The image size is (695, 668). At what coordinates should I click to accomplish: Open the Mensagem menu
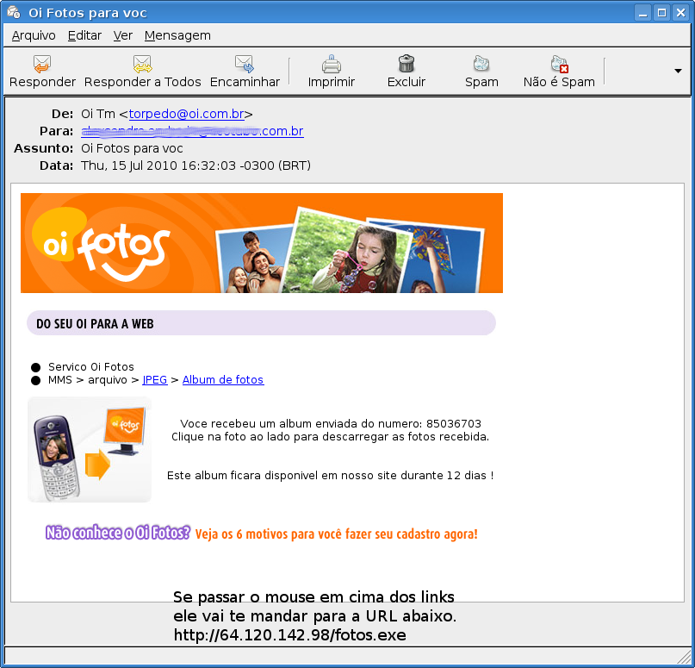click(177, 35)
